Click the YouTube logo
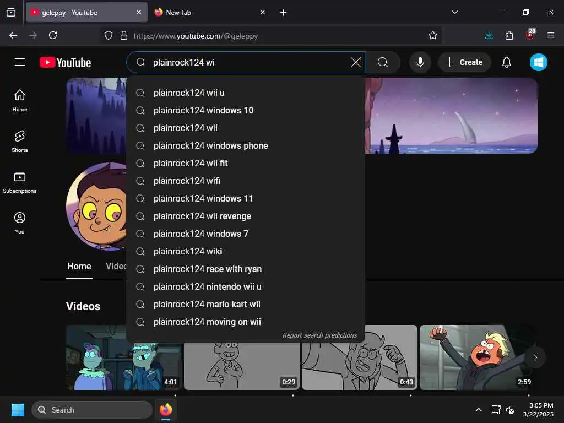 [65, 63]
